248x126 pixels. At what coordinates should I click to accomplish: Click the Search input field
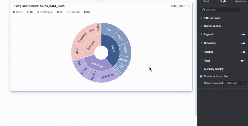pos(220,10)
